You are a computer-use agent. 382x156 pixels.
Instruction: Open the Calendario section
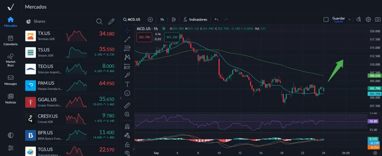point(10,40)
